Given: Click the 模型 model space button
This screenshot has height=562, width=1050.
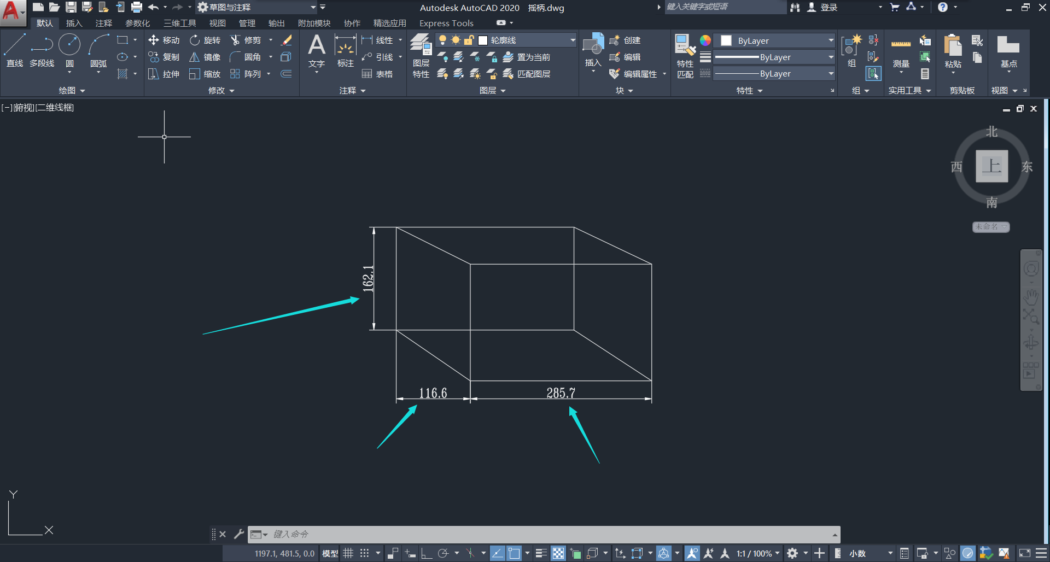Looking at the screenshot, I should pos(330,553).
